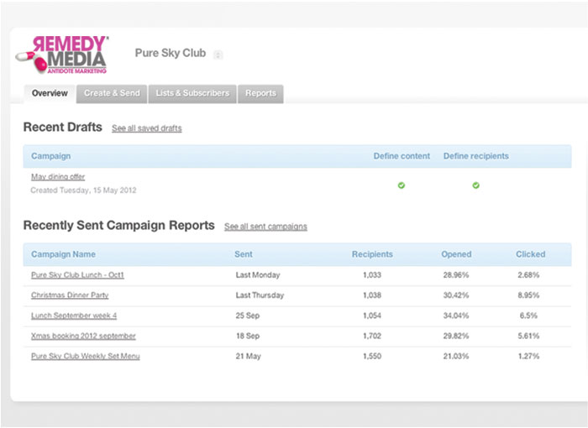This screenshot has width=588, height=428.
Task: Click the 29.82% opened value
Action: pos(456,336)
